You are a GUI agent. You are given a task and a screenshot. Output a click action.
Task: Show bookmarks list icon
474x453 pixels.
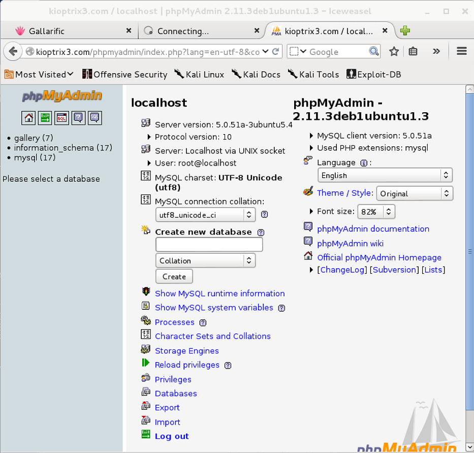413,51
